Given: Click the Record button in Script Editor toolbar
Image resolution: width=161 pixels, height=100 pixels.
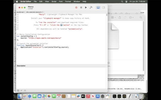Looking at the screenshot, I should tap(76, 7).
